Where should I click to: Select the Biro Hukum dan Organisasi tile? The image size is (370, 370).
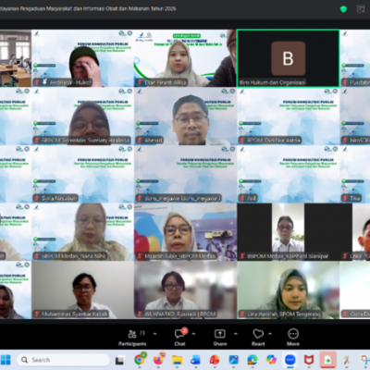(x=288, y=58)
